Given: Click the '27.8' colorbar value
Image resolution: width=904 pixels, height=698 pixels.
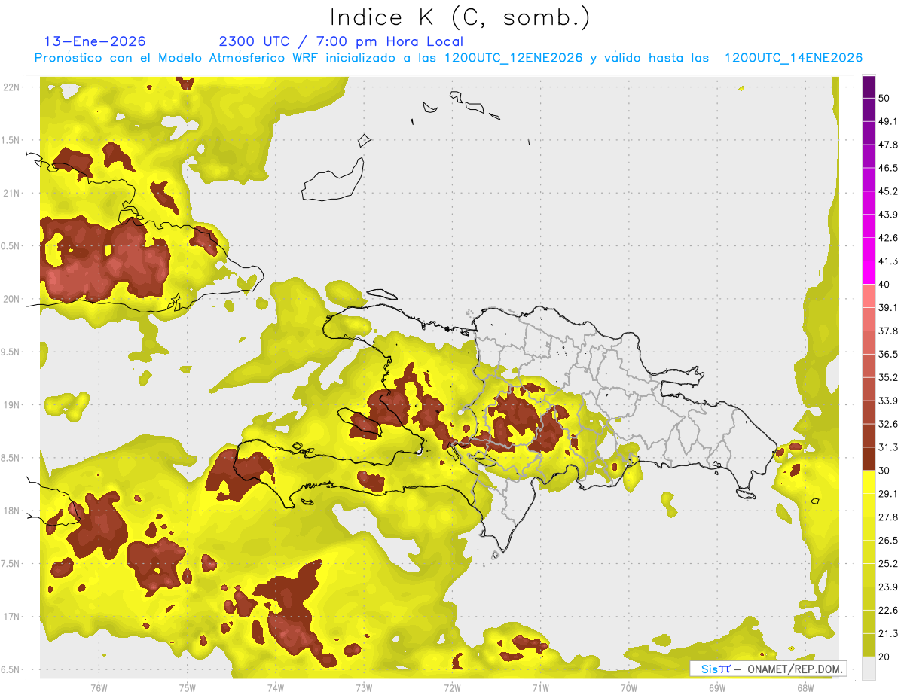Looking at the screenshot, I should pyautogui.click(x=888, y=517).
